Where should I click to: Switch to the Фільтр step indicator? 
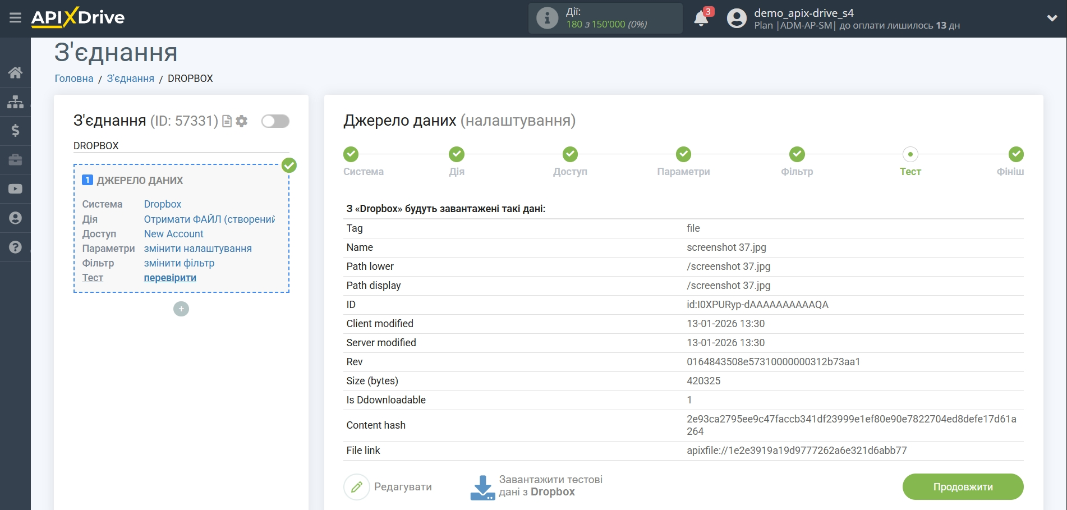coord(797,154)
